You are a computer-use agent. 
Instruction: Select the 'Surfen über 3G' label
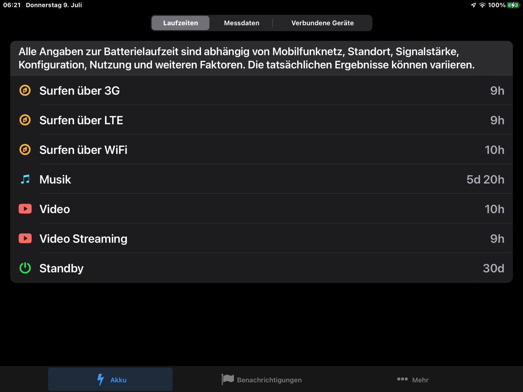point(80,91)
